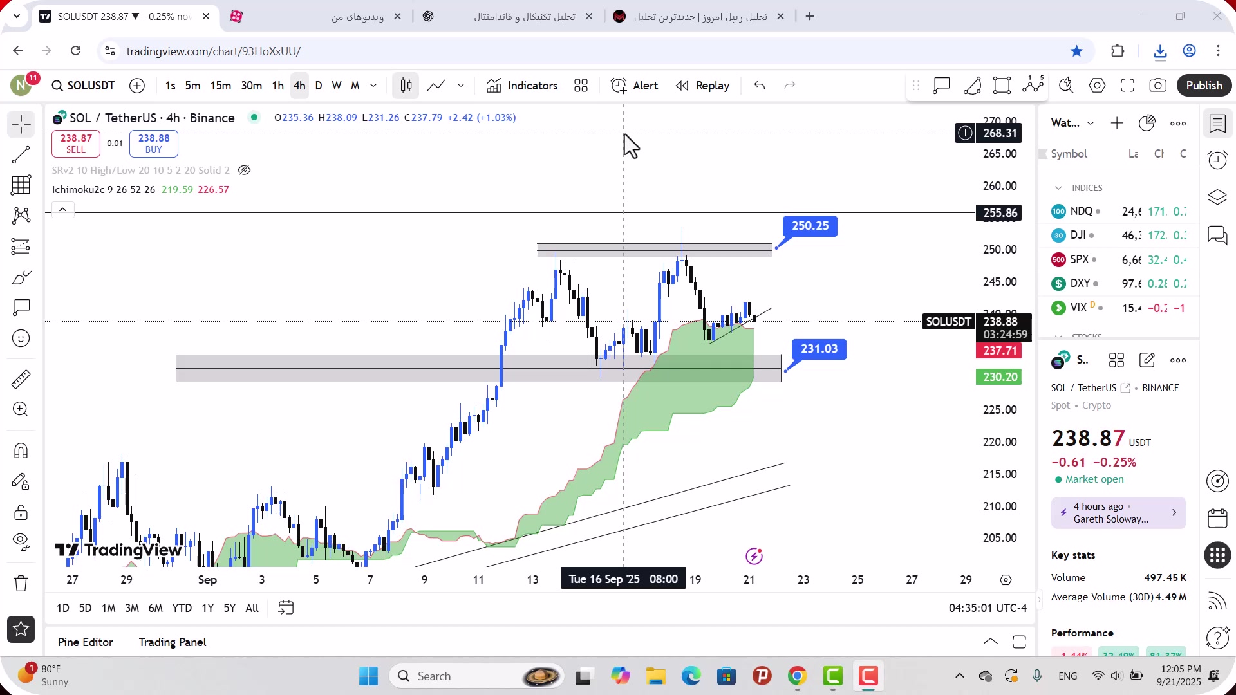Open the go to date calendar icon
The image size is (1236, 695).
[286, 608]
